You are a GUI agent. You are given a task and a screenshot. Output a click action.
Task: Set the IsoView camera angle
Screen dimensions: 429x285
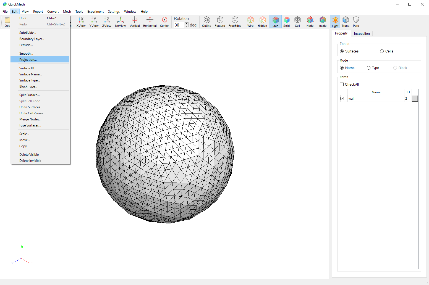pyautogui.click(x=120, y=22)
